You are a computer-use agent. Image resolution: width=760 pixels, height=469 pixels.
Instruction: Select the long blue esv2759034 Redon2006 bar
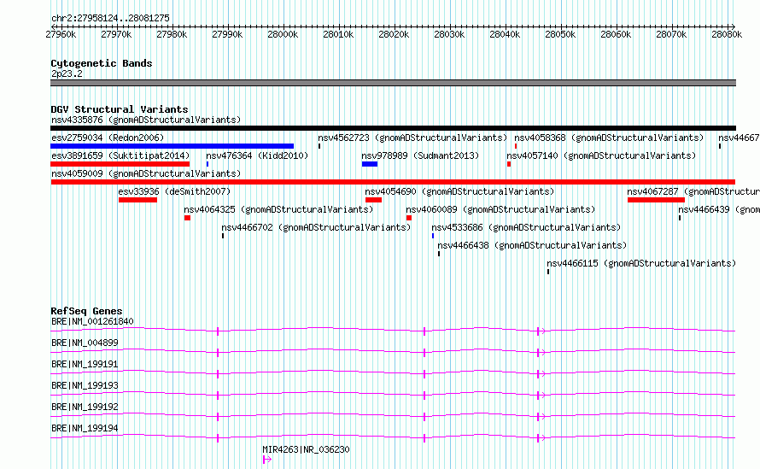click(x=172, y=146)
